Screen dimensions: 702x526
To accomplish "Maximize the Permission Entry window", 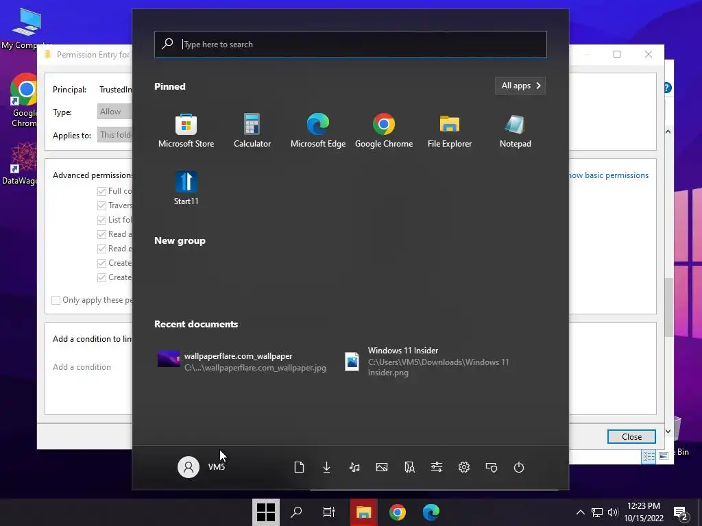I will [x=617, y=54].
